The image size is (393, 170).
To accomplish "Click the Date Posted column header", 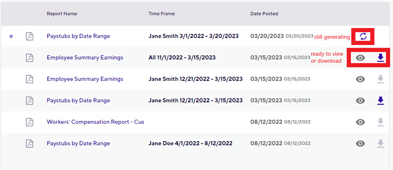I will pos(264,14).
